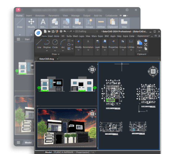This screenshot has width=185, height=154.
Task: Click the Print icon in GstarCAD toolbar
Action: point(61,31)
